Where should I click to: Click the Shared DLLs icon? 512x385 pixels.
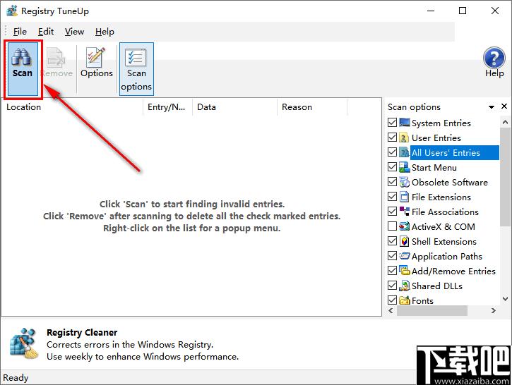(404, 286)
